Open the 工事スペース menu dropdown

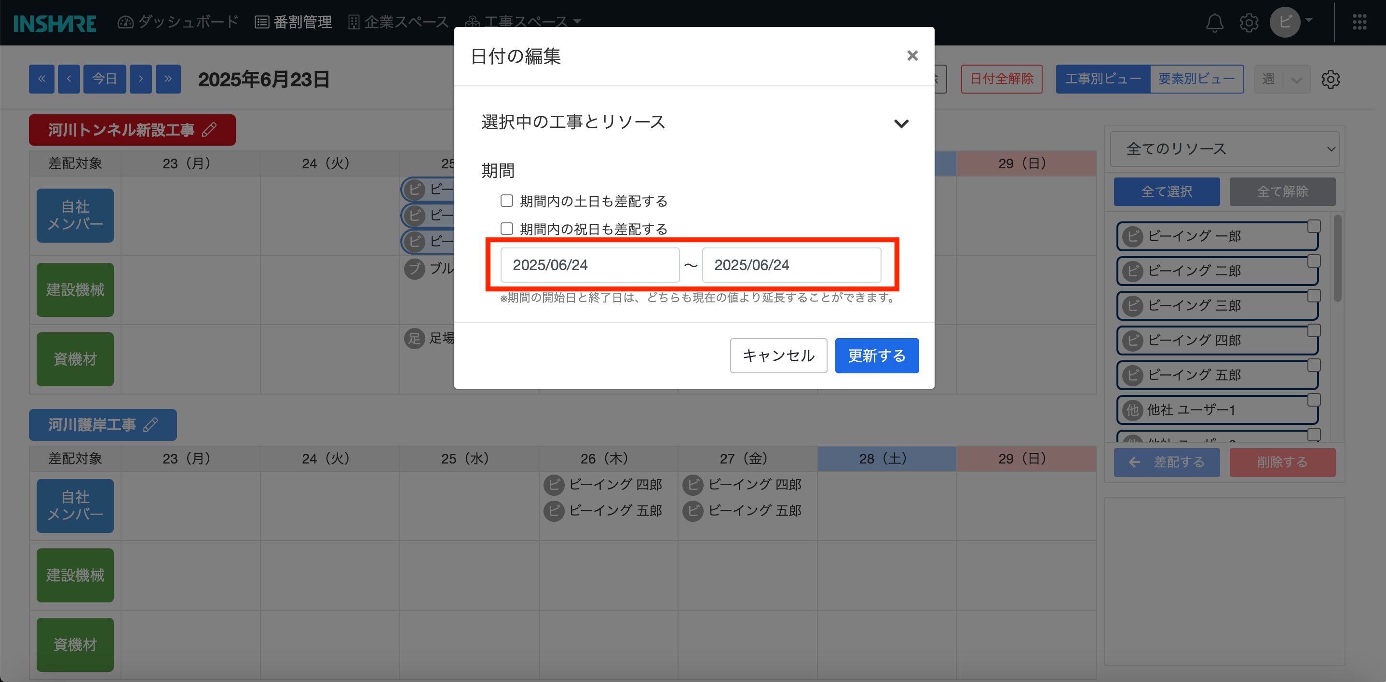tap(523, 22)
